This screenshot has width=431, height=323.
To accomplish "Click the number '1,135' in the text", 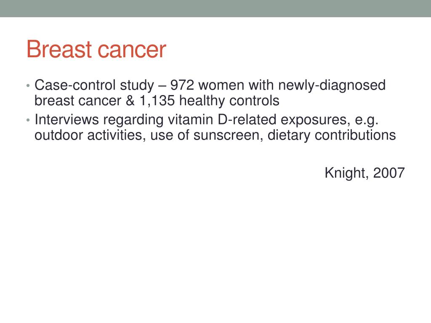I will point(157,101).
